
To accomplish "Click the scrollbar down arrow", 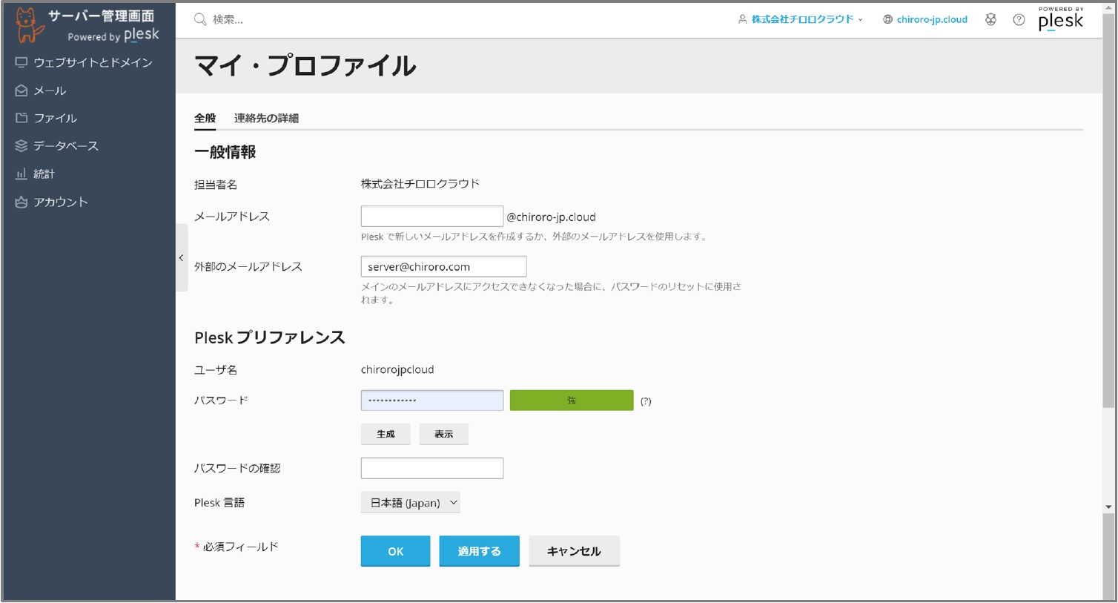I will [1108, 507].
